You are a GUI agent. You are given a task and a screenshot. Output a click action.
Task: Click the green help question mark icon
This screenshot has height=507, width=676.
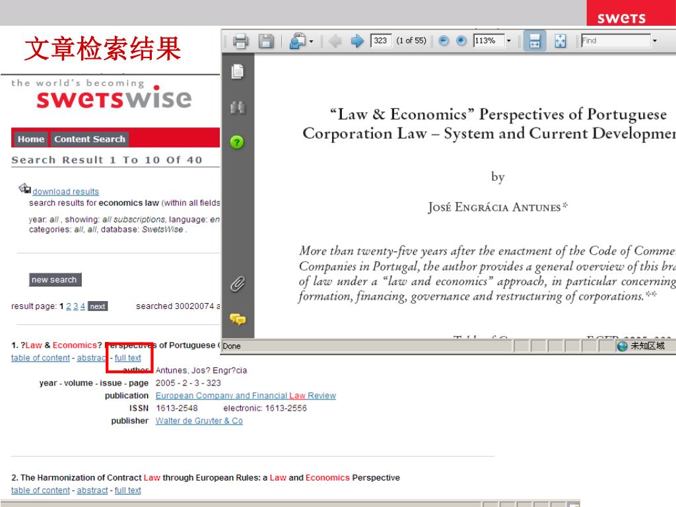pyautogui.click(x=237, y=142)
